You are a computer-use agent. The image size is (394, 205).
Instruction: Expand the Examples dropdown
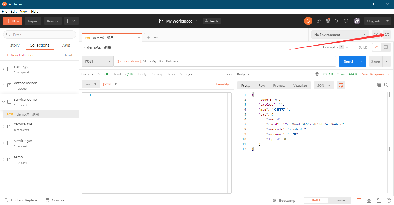[x=335, y=47]
